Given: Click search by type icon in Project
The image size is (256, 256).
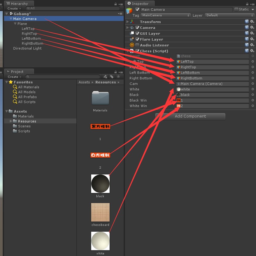Looking at the screenshot, I should [105, 77].
